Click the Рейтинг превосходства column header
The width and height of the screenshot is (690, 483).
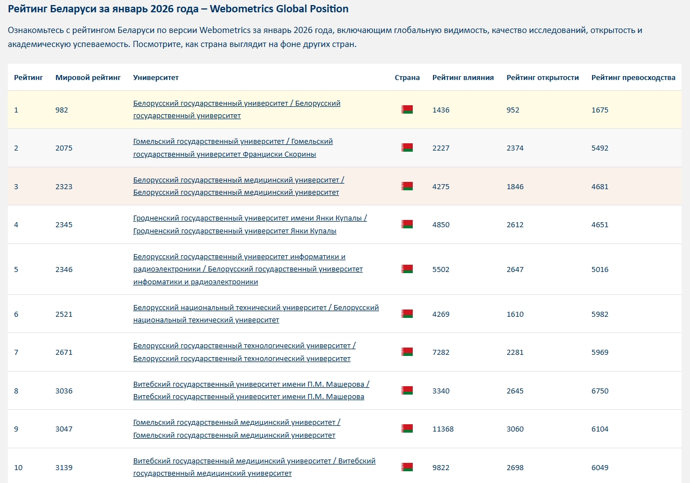pyautogui.click(x=633, y=78)
